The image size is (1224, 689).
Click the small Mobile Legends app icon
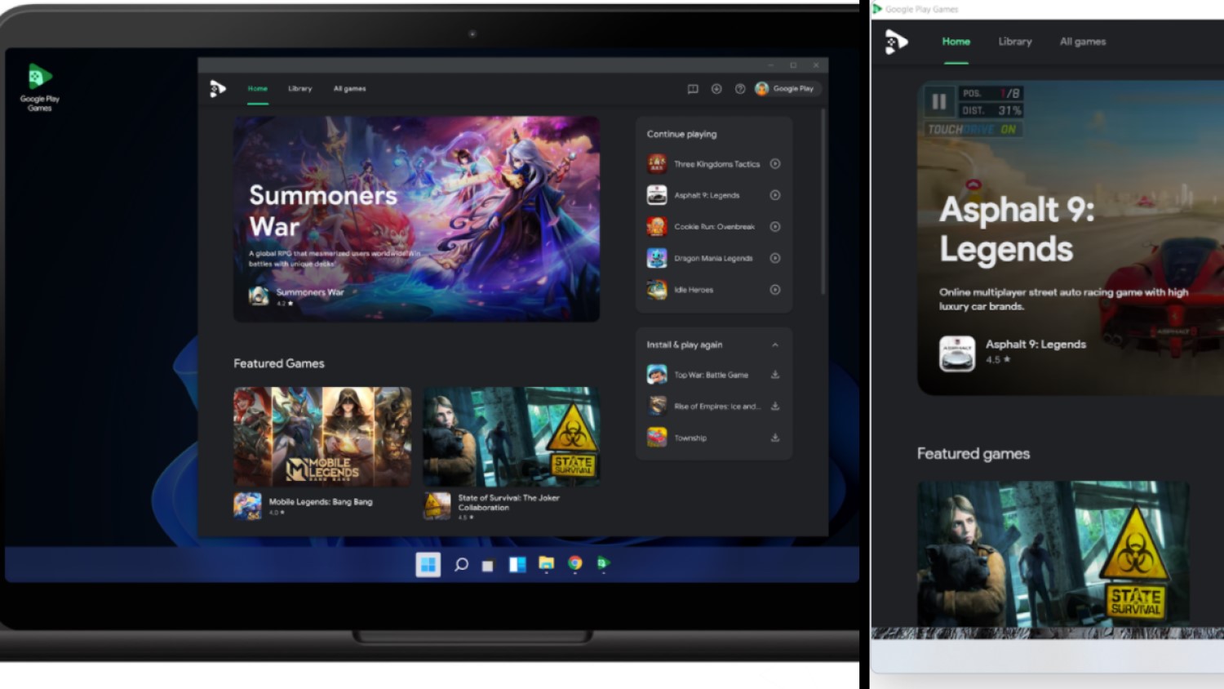pyautogui.click(x=247, y=506)
